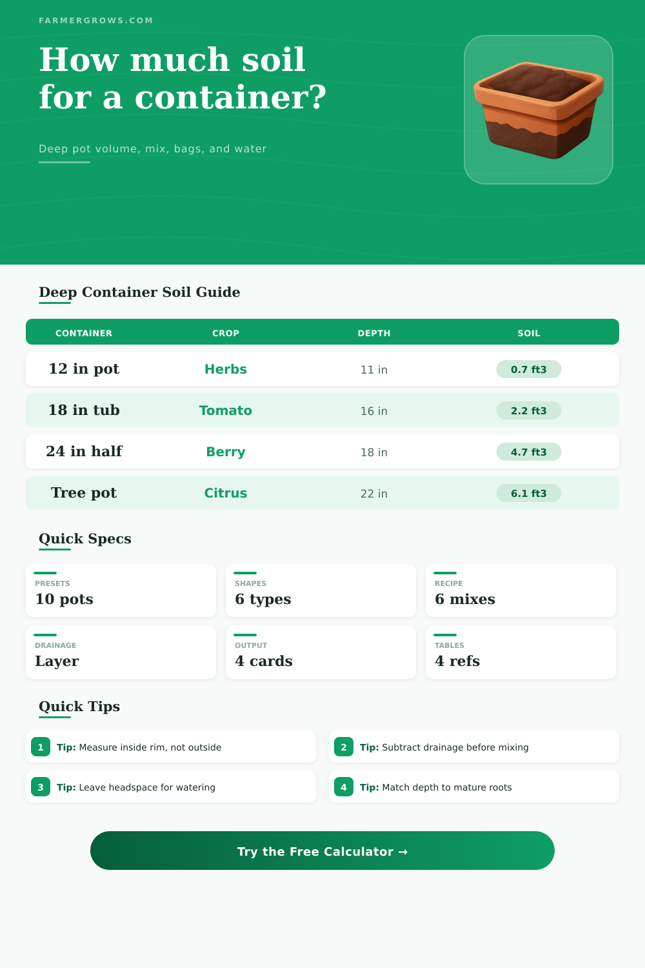Click the '18 in' depth value
Viewport: 645px width, 968px height.
pos(374,452)
